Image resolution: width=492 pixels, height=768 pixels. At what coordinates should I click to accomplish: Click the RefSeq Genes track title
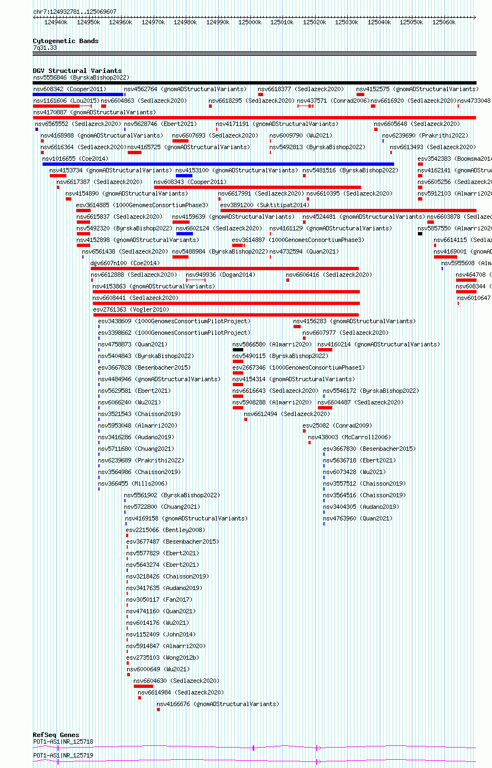tap(56, 735)
